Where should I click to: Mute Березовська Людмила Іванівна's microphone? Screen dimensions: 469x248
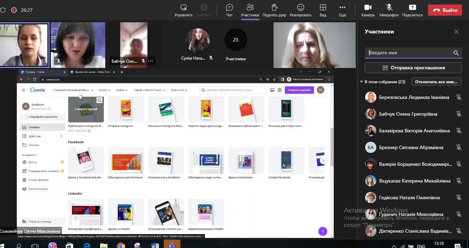pyautogui.click(x=459, y=97)
